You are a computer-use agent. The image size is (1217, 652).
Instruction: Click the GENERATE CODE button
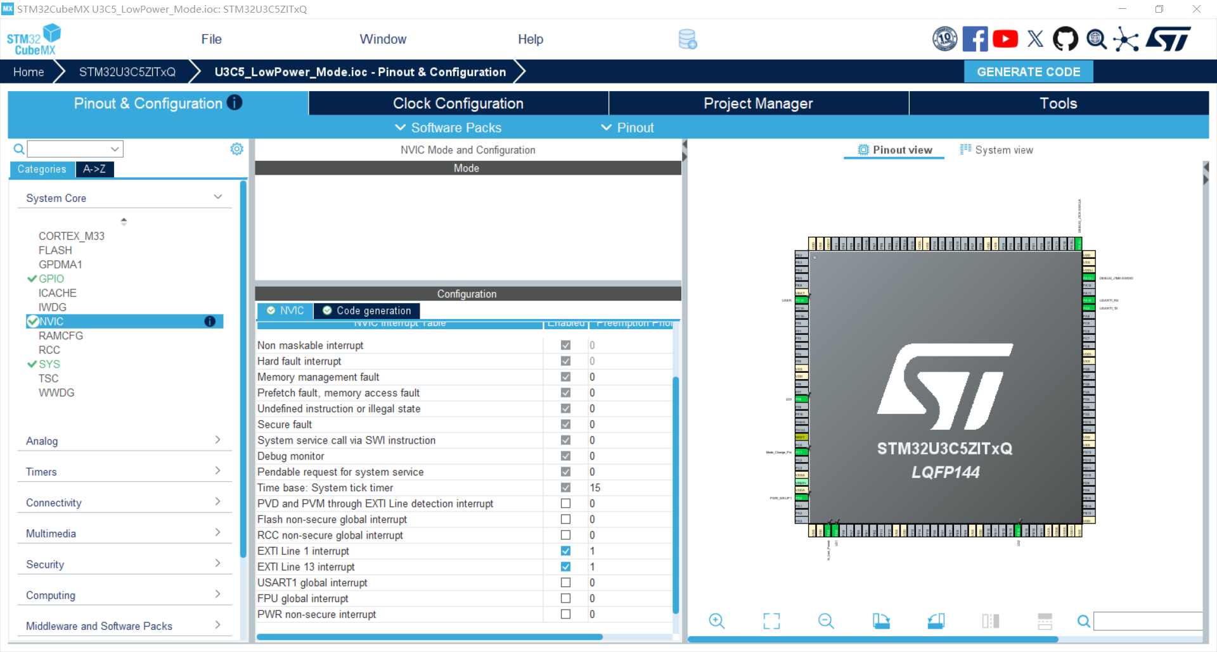(x=1028, y=72)
